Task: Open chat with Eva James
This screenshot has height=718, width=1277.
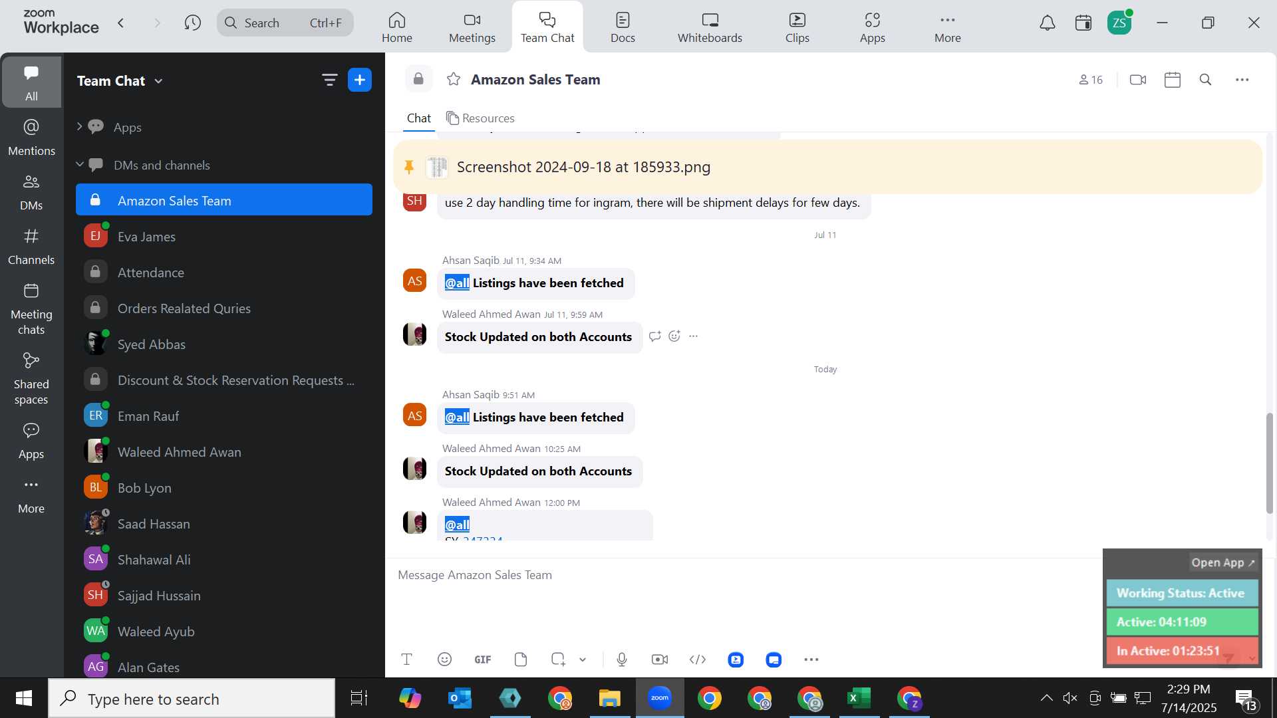Action: tap(224, 237)
